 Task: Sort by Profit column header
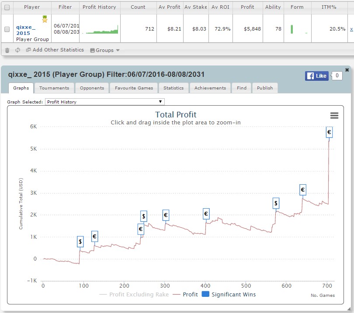[x=247, y=7]
